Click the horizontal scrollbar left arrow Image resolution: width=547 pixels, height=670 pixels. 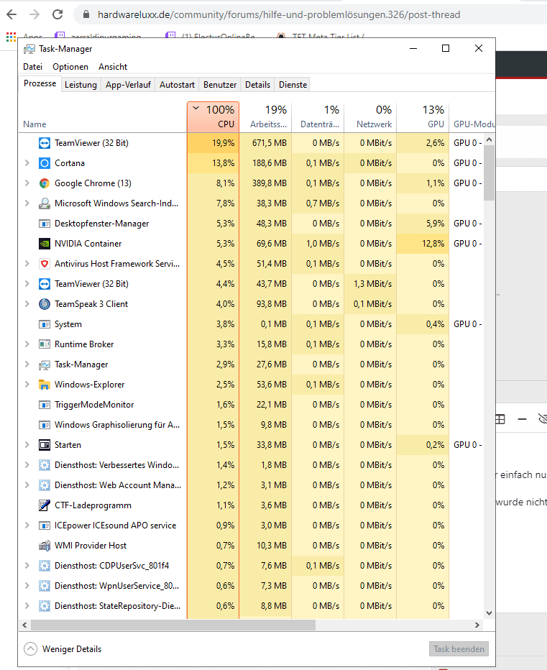24,625
